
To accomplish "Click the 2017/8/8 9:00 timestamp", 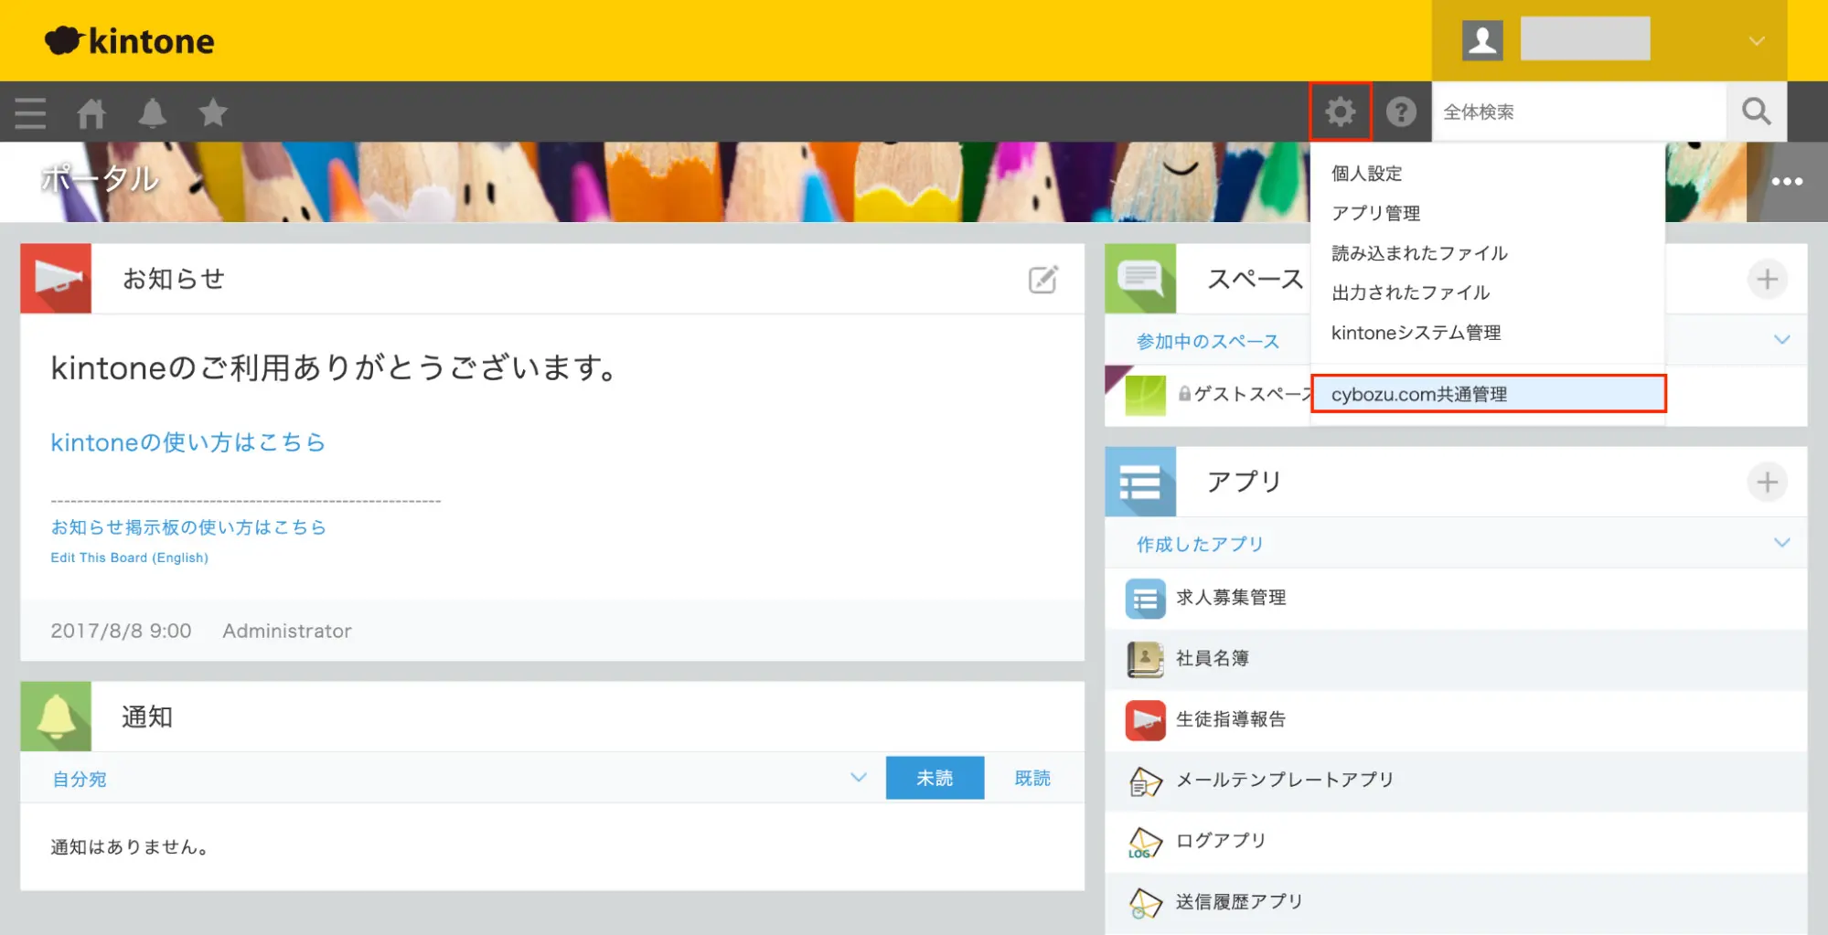I will tap(121, 631).
